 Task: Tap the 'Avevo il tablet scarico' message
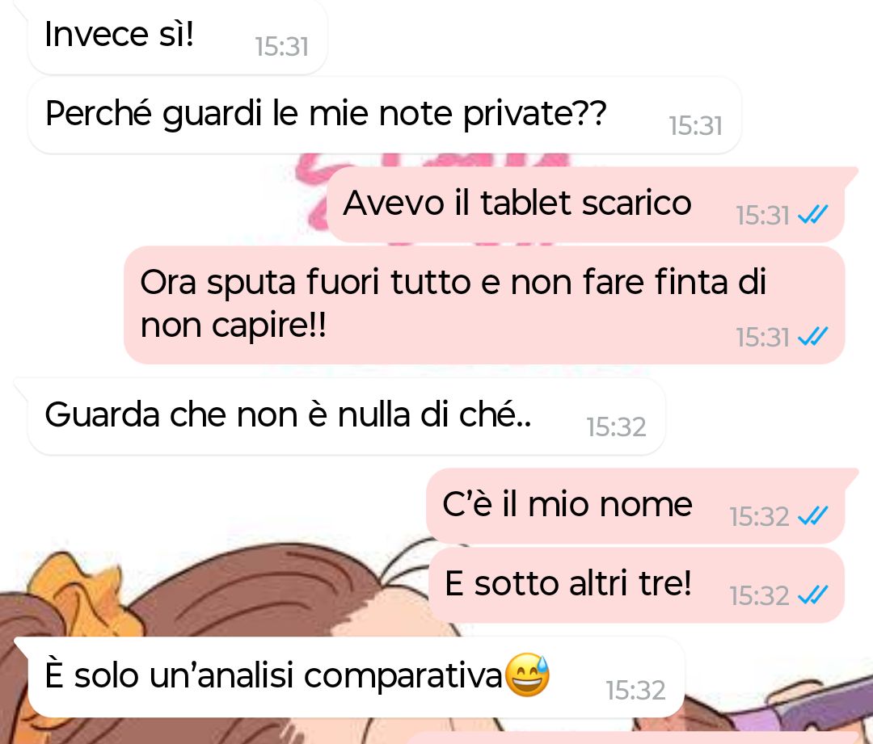pyautogui.click(x=586, y=204)
